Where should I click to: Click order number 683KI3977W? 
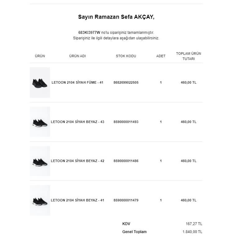coord(89,33)
